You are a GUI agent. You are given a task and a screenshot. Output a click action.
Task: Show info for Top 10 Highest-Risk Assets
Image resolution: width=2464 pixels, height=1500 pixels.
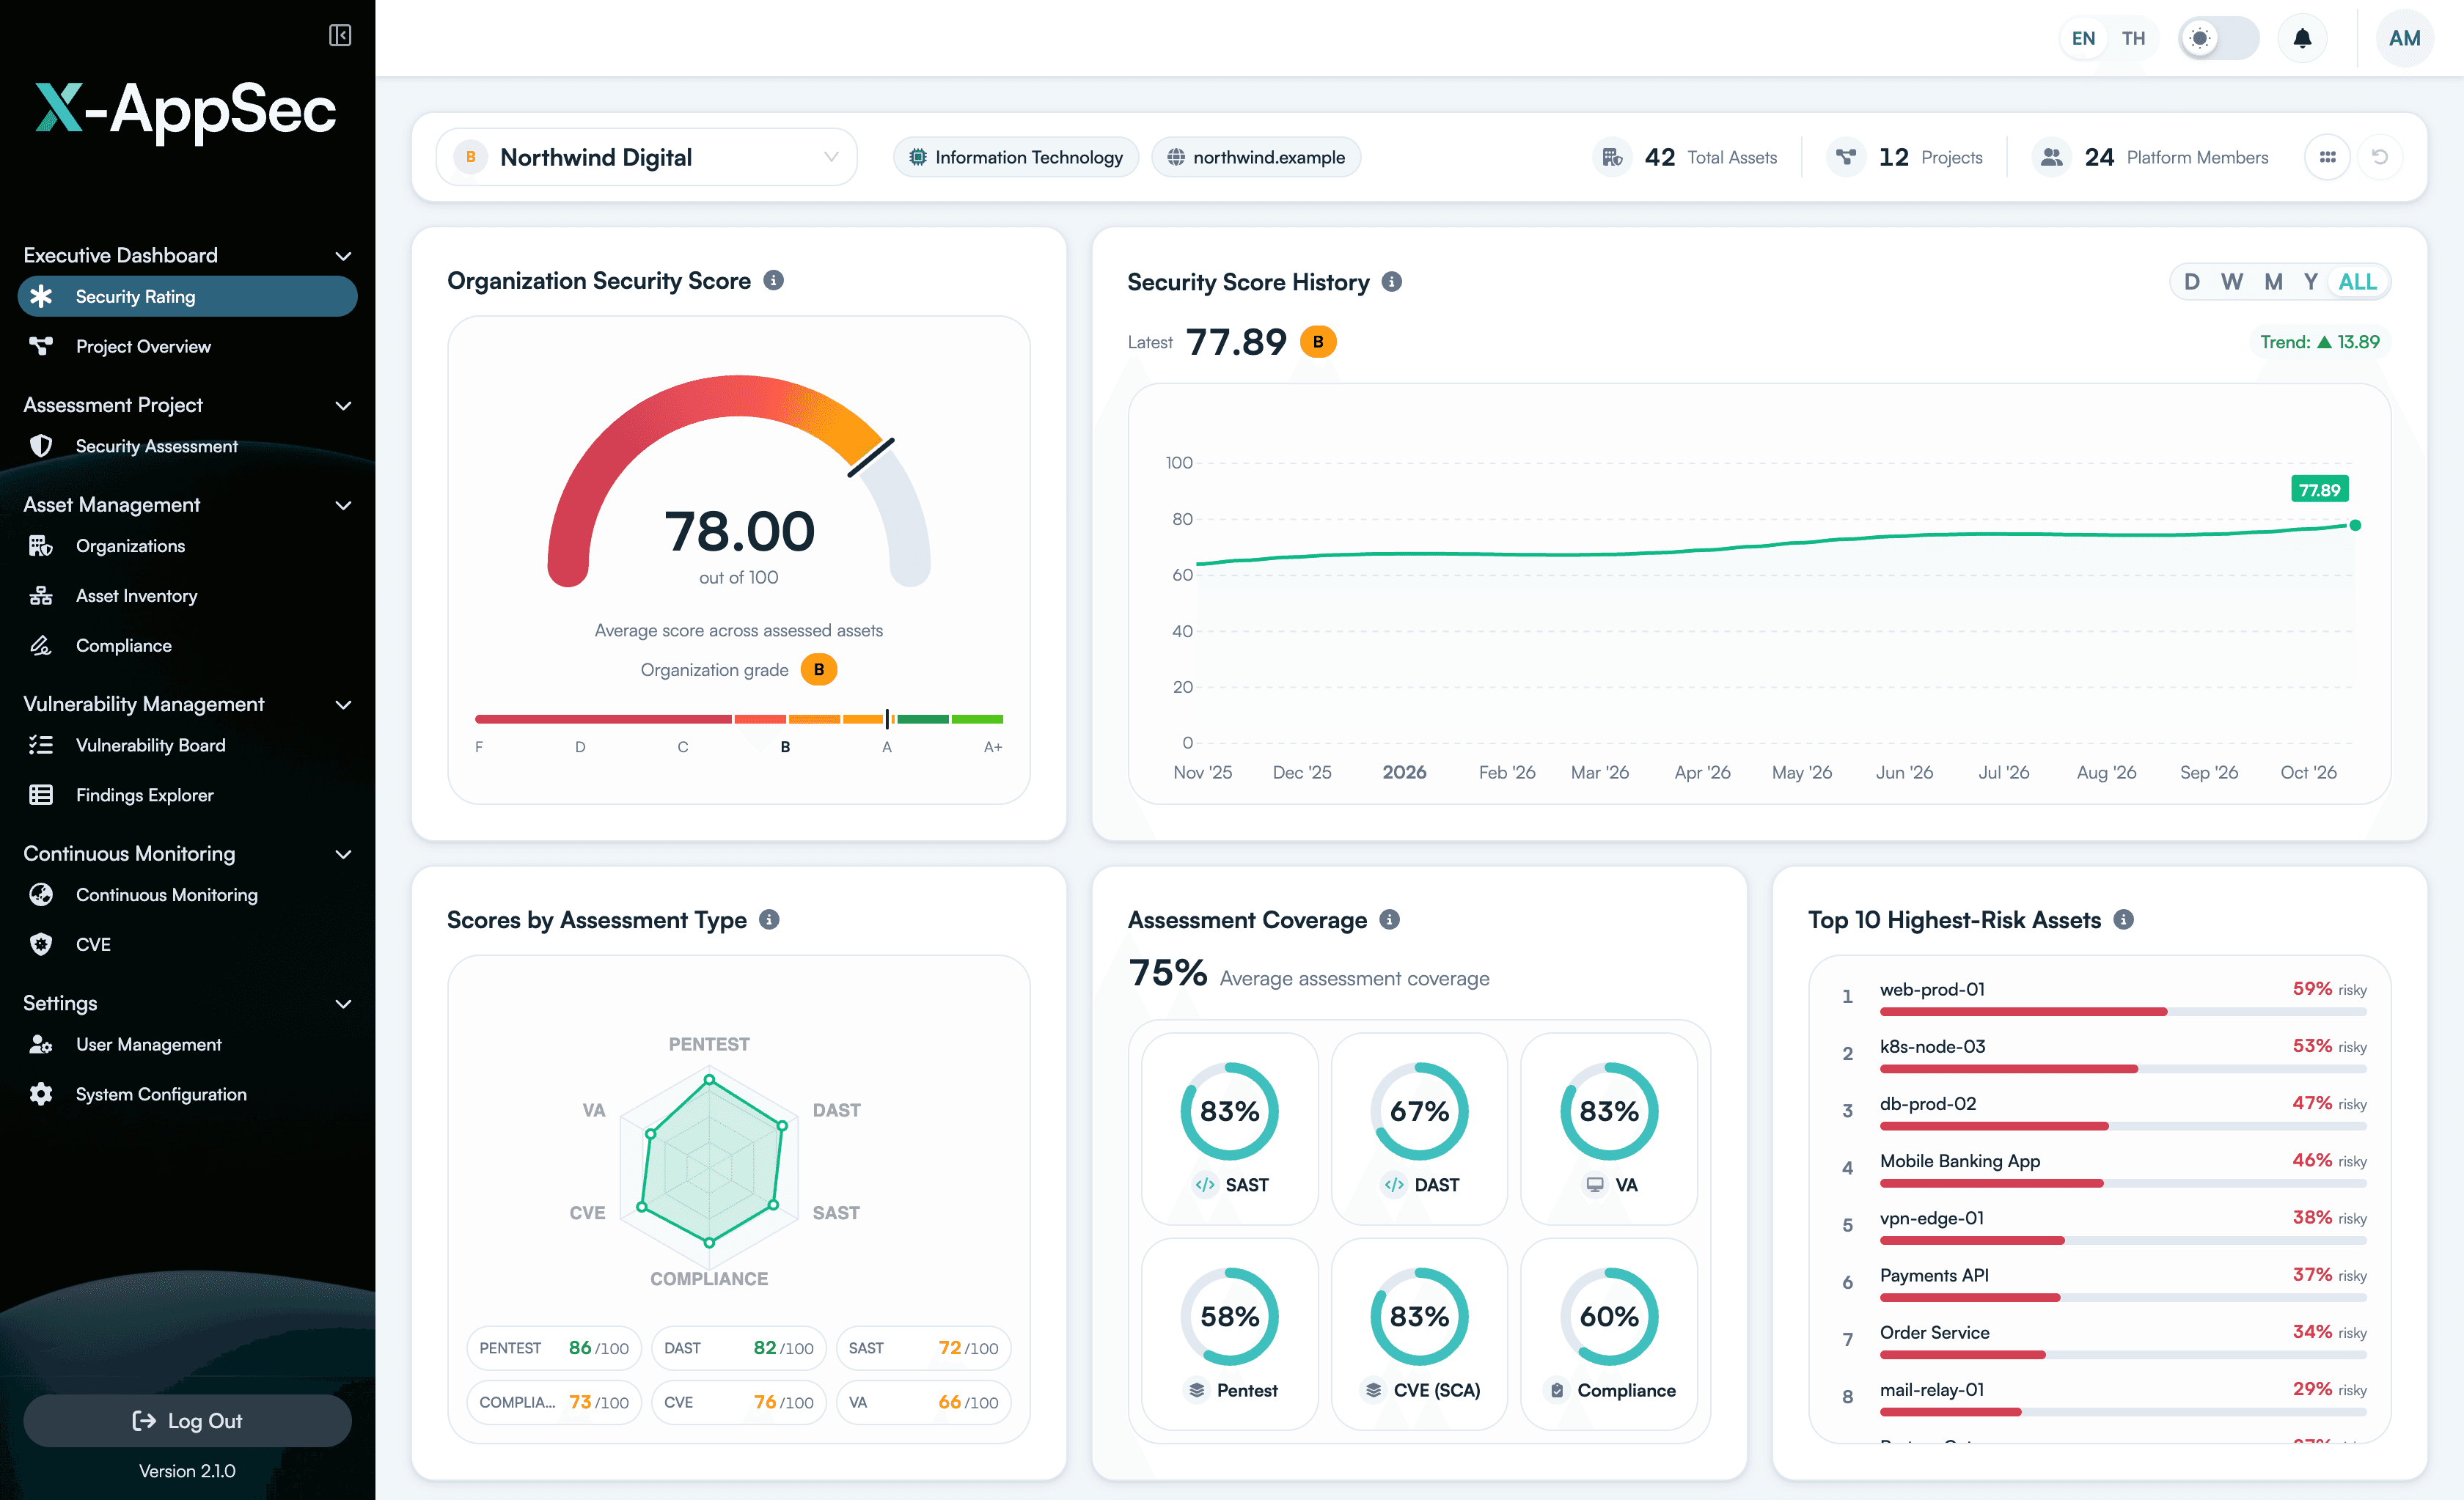coord(2124,919)
